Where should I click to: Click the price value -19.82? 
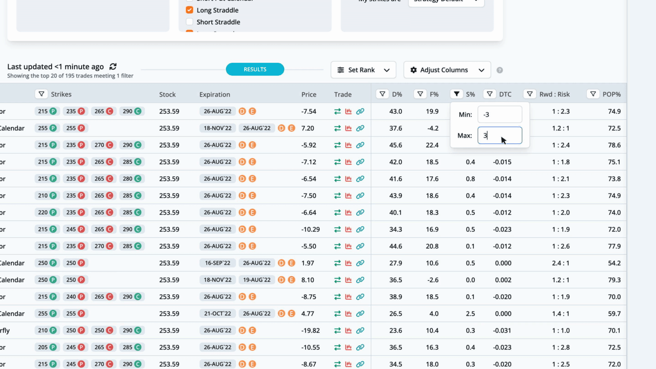tap(311, 330)
